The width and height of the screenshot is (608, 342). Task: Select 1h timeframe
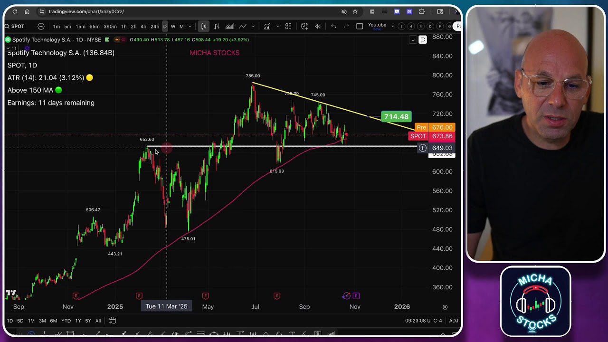click(x=124, y=26)
